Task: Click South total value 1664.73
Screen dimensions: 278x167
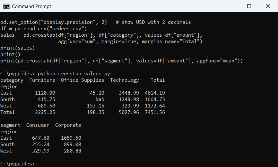Action: 155,99
